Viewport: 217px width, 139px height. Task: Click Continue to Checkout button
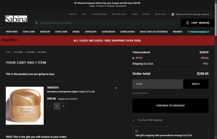point(170,106)
